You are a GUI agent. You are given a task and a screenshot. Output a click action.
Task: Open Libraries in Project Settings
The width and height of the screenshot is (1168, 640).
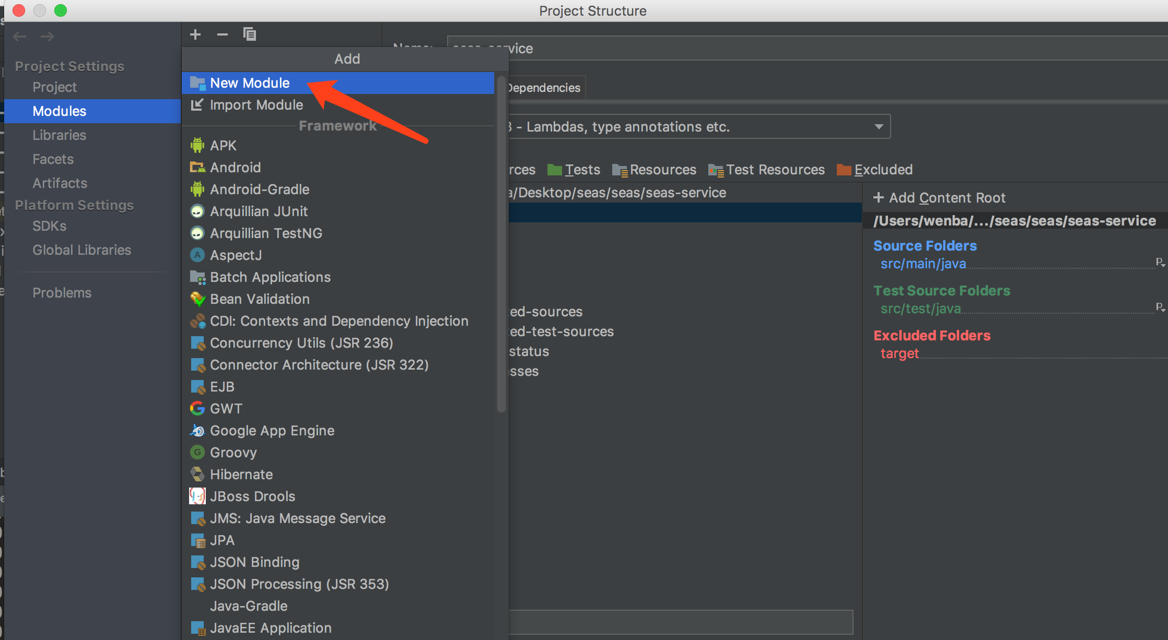(59, 135)
